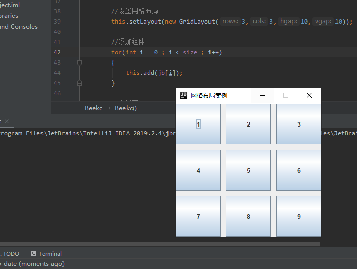
Task: Close the 网格布局案例 window
Action: coord(309,95)
